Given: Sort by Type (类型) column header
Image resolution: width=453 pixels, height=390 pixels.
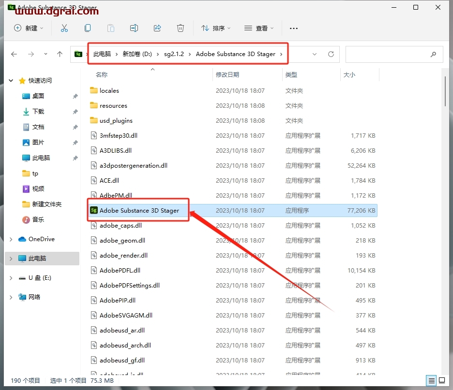Looking at the screenshot, I should pyautogui.click(x=291, y=75).
